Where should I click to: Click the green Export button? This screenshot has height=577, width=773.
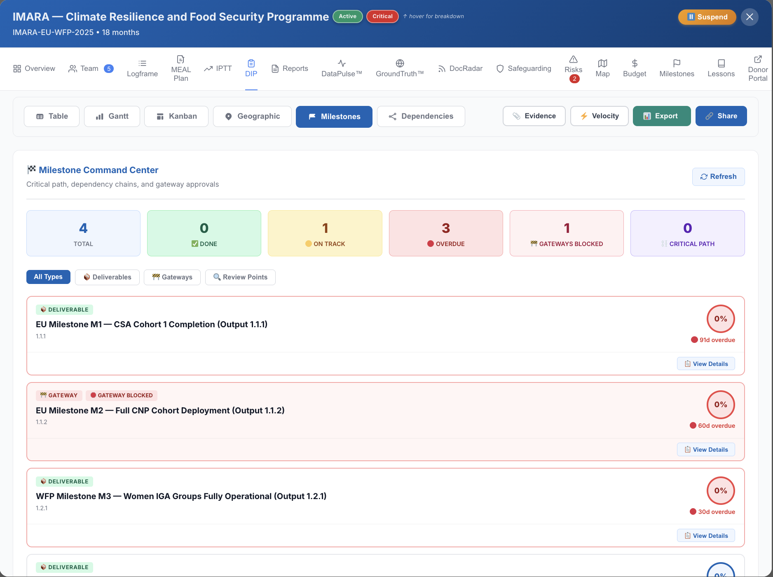click(x=662, y=116)
